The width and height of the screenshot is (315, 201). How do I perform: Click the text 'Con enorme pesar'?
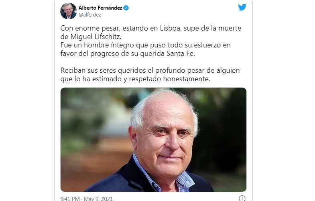click(x=90, y=28)
